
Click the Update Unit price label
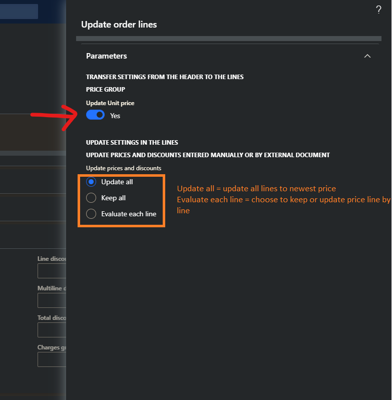point(110,103)
